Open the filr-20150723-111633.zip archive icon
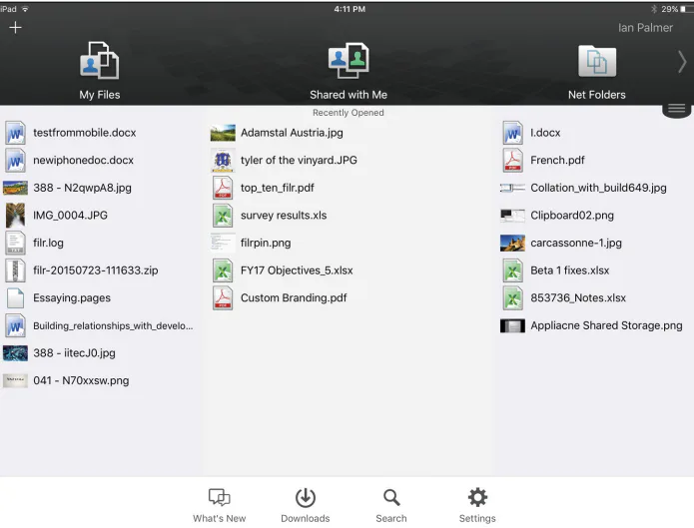Viewport: 694px width, 528px height. (16, 270)
